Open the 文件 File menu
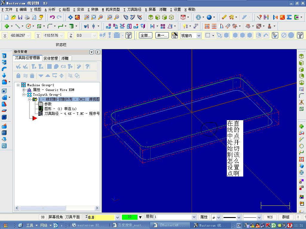306x229 pixels. (7, 10)
